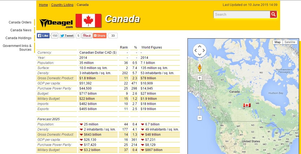Click the Deagel.com logo
This screenshot has height=154, width=301.
[x=56, y=23]
